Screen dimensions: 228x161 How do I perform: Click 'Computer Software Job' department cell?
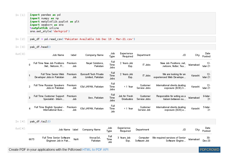point(142,139)
